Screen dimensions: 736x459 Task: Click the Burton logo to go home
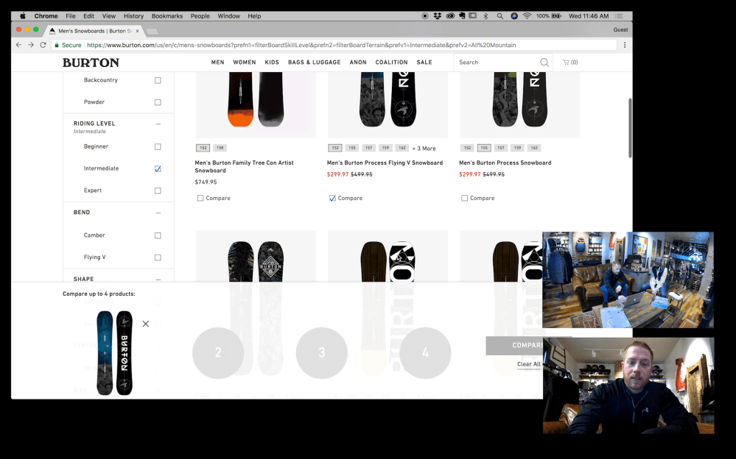coord(90,63)
